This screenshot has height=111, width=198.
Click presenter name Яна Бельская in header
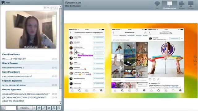[x=73, y=6]
